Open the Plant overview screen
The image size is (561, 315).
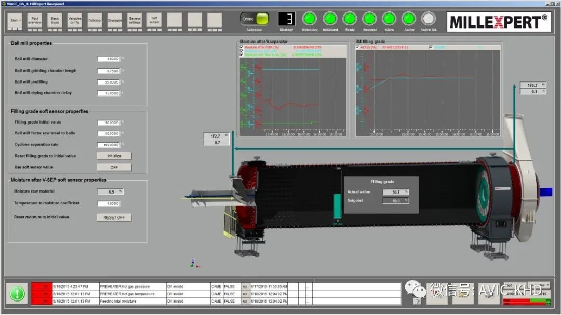point(35,20)
